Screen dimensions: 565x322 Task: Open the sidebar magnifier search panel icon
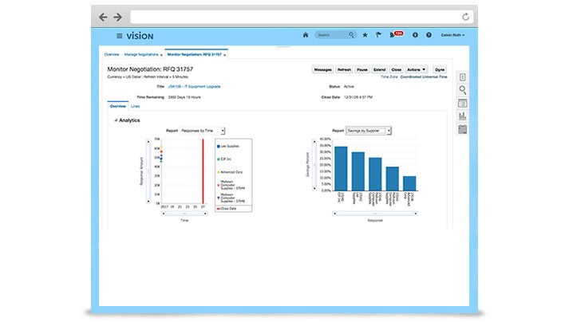462,90
